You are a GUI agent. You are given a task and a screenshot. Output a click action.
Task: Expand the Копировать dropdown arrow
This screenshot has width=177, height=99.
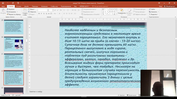click(17, 12)
